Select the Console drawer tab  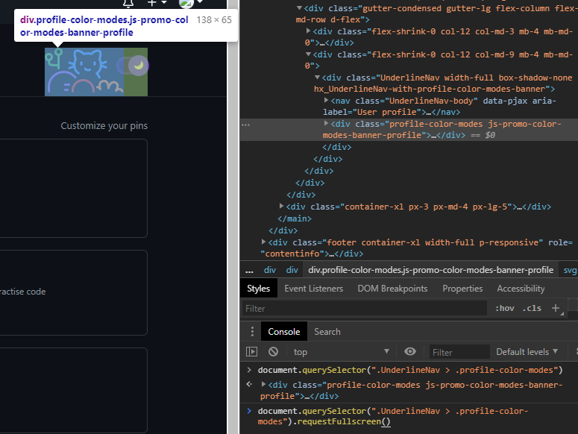284,332
